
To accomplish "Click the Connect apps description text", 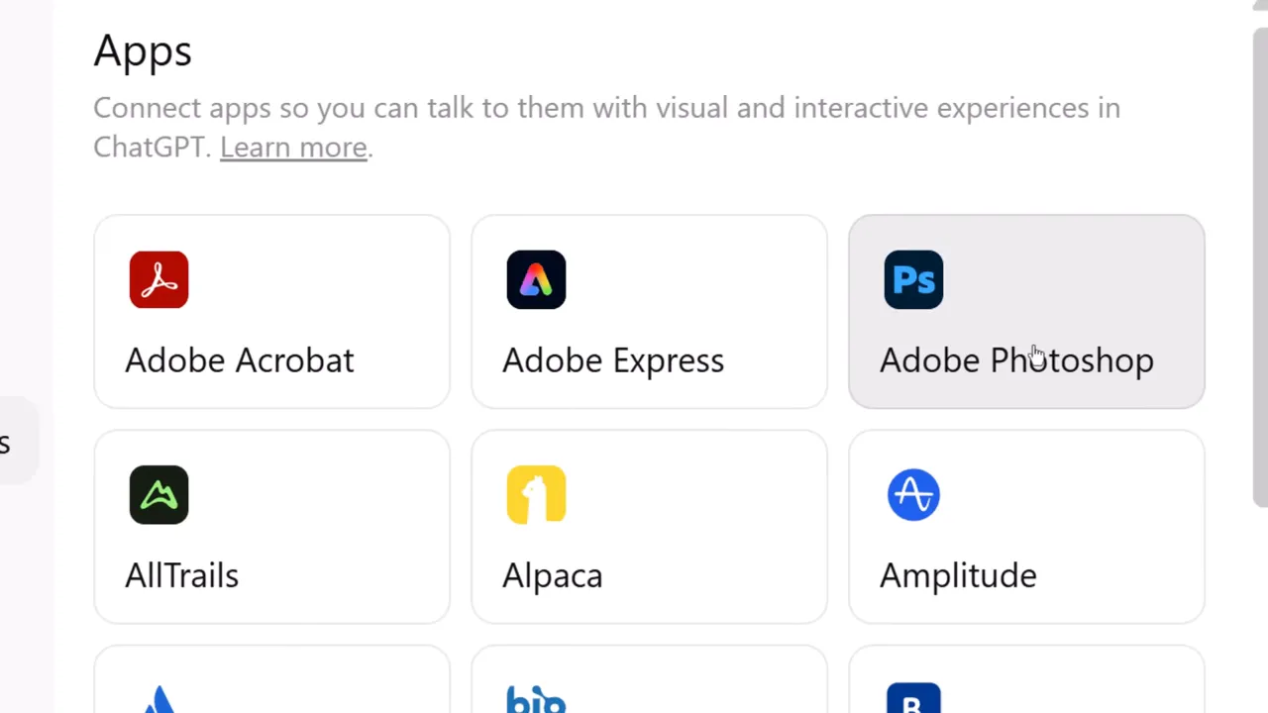I will [x=606, y=109].
